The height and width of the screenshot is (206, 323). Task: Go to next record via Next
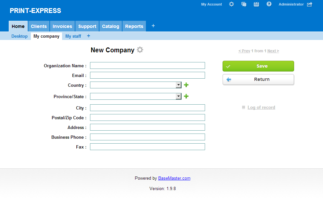click(x=273, y=51)
